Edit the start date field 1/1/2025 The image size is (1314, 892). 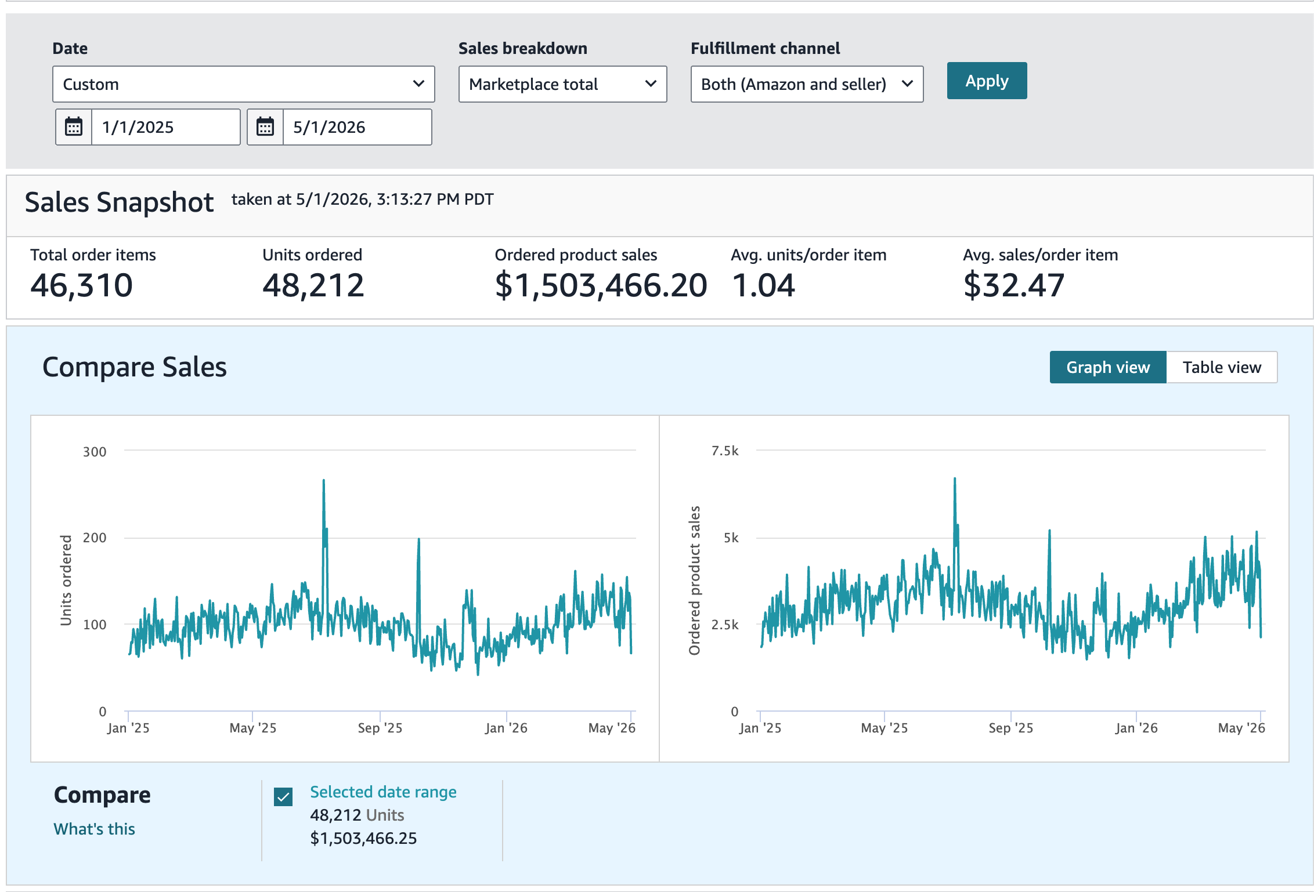166,127
